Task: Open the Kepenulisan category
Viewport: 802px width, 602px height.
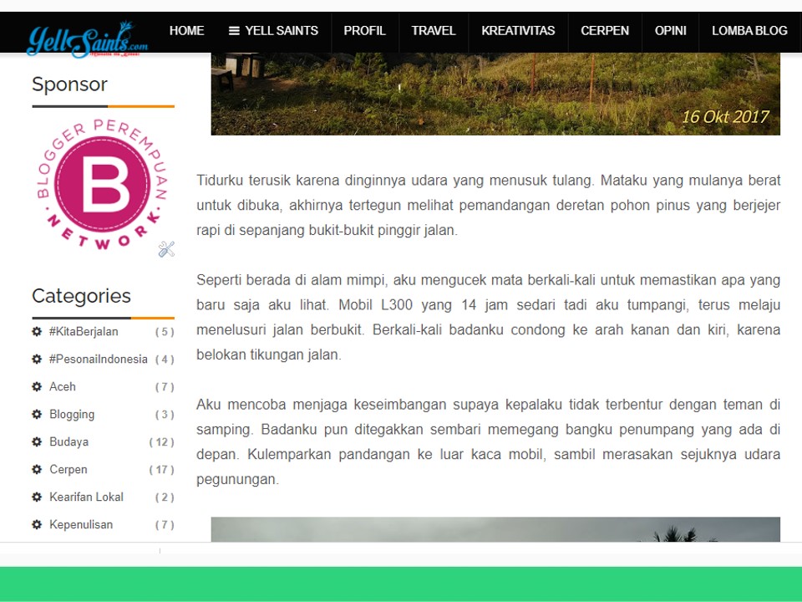Action: (x=82, y=524)
